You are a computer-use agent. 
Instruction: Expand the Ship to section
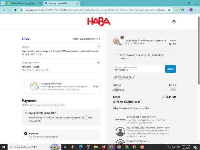coord(99,47)
